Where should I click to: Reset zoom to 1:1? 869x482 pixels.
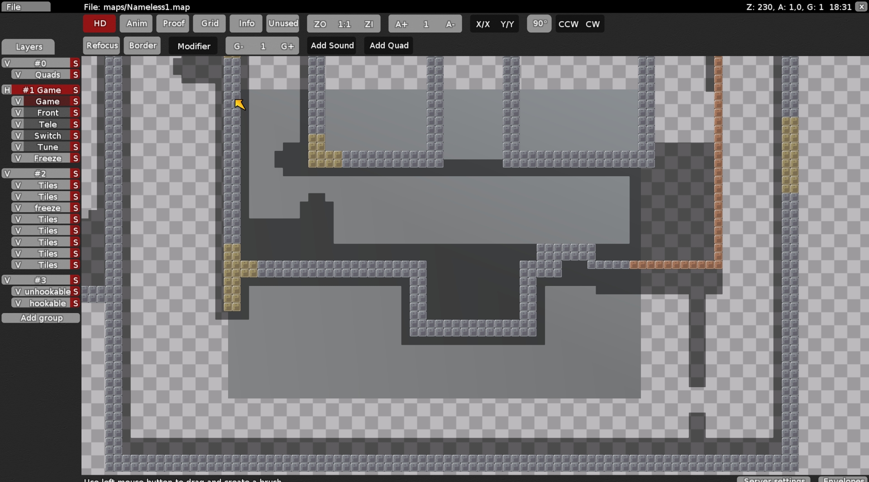(344, 23)
